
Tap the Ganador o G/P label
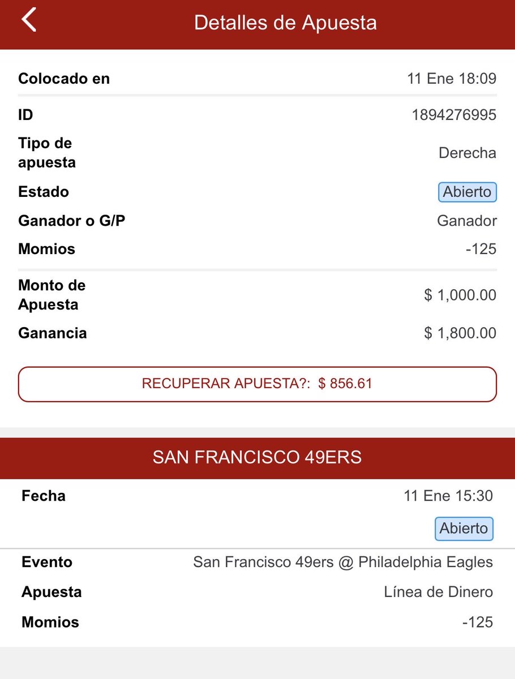(72, 221)
